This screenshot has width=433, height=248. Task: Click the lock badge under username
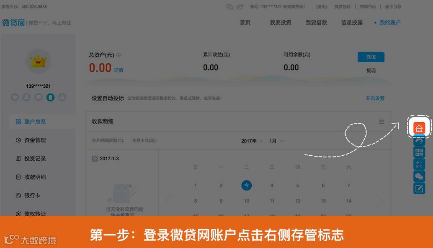point(62,97)
